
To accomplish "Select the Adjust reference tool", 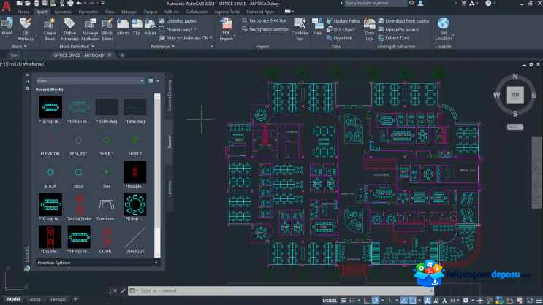I will 150,26.
